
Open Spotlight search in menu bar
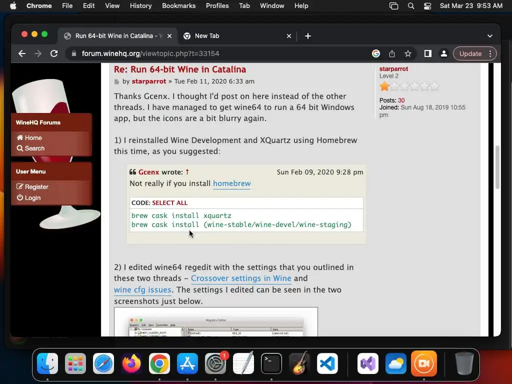point(411,6)
